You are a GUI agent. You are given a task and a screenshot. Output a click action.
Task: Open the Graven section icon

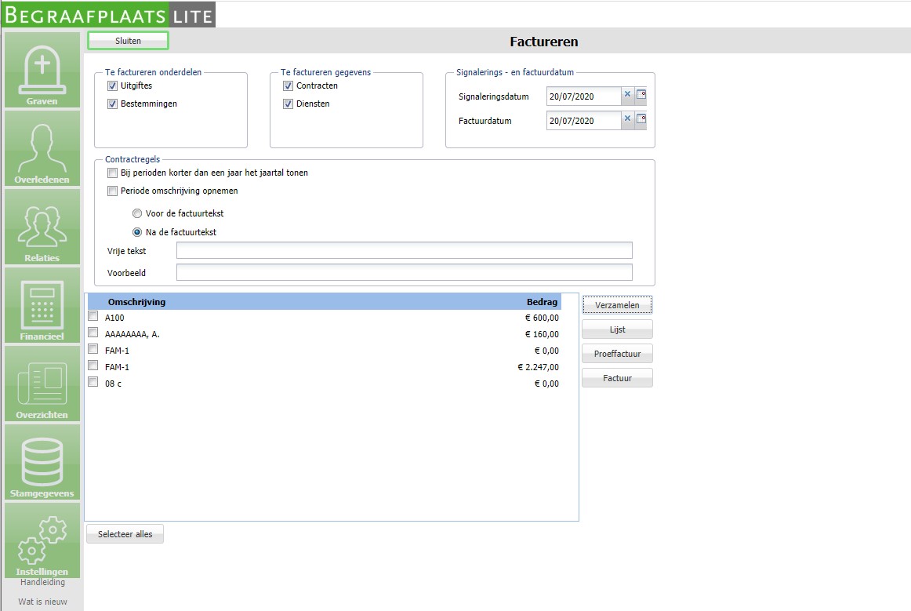(x=42, y=70)
